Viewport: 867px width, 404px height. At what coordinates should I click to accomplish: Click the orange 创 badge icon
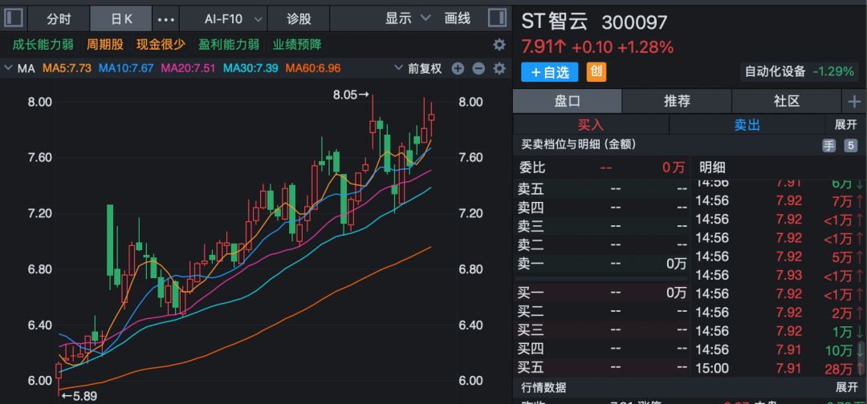pyautogui.click(x=596, y=71)
